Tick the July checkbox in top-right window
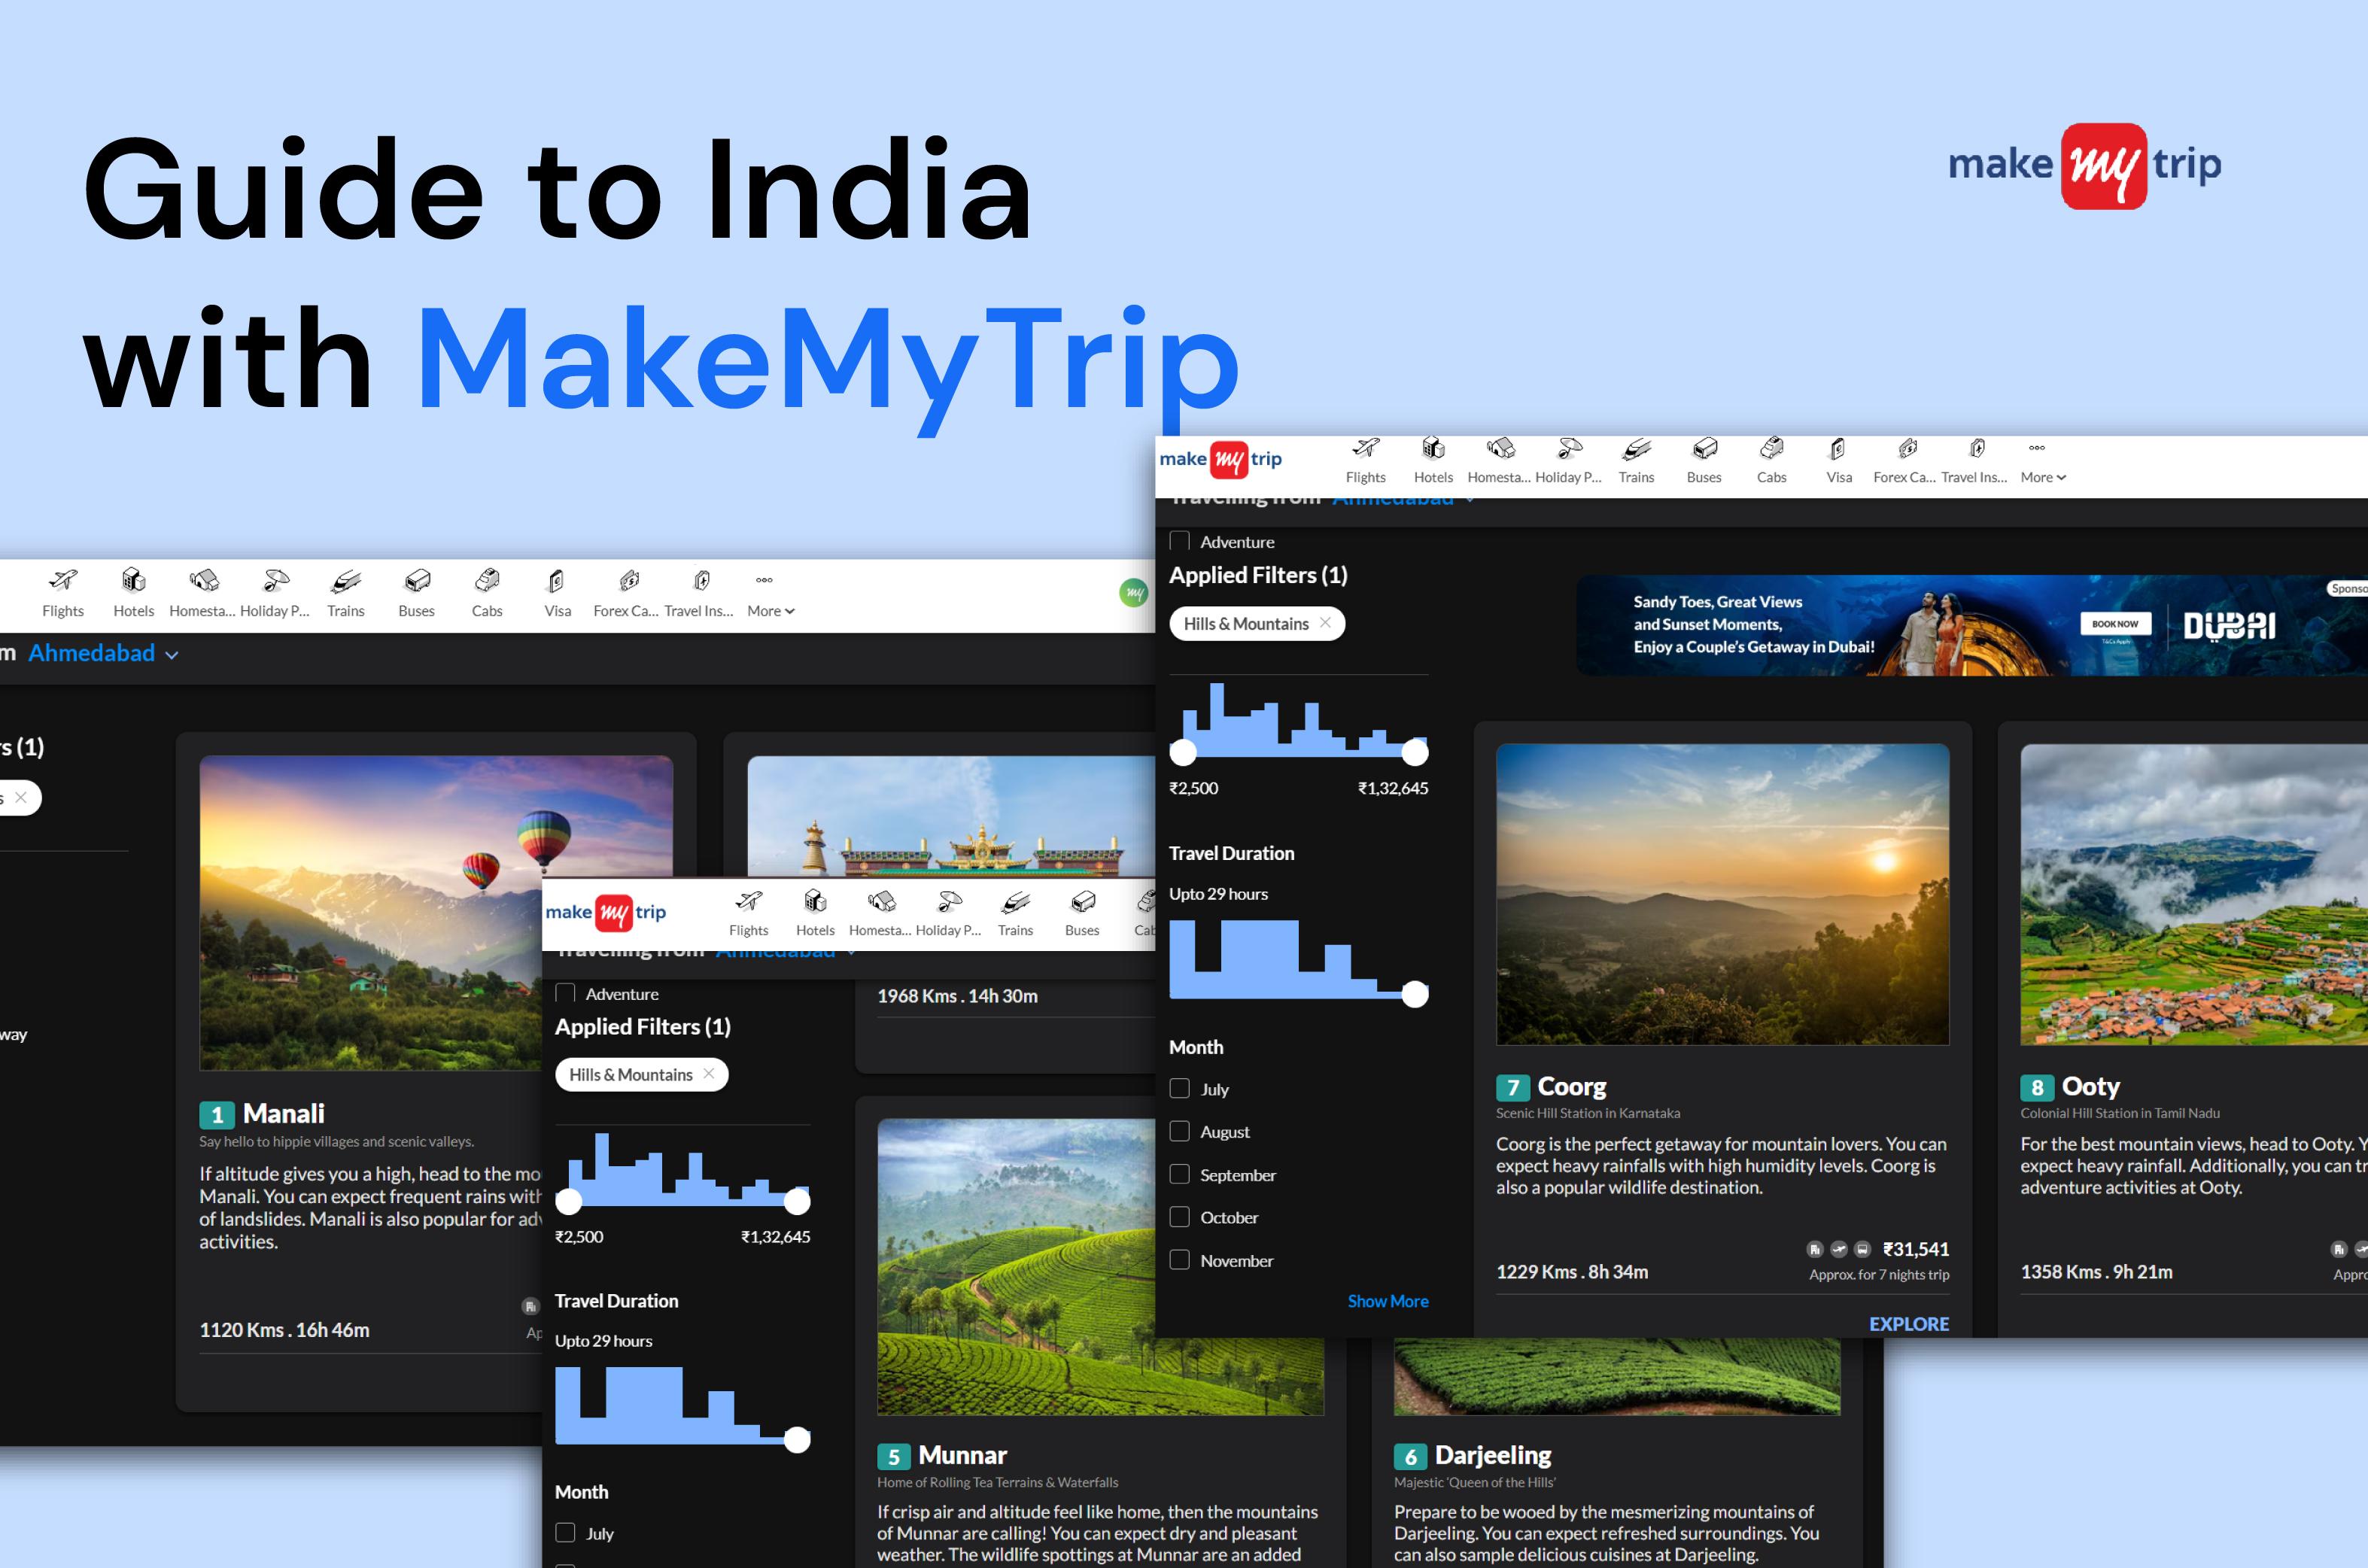This screenshot has width=2368, height=1568. point(1180,1089)
